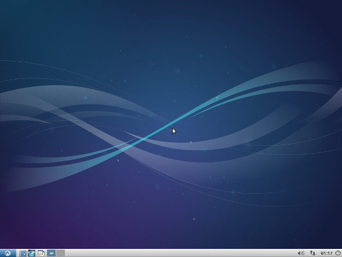
Task: Click the 01:17 clock
Action: (326, 253)
